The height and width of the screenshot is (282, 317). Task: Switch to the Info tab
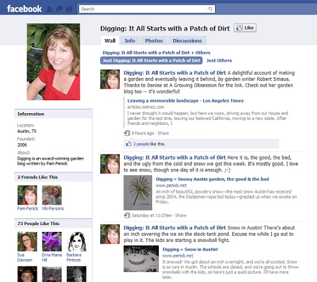point(130,41)
